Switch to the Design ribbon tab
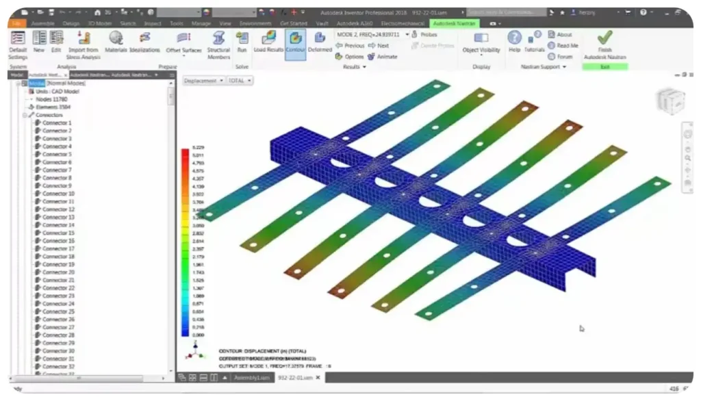Screen dimensions: 701x401 click(71, 23)
